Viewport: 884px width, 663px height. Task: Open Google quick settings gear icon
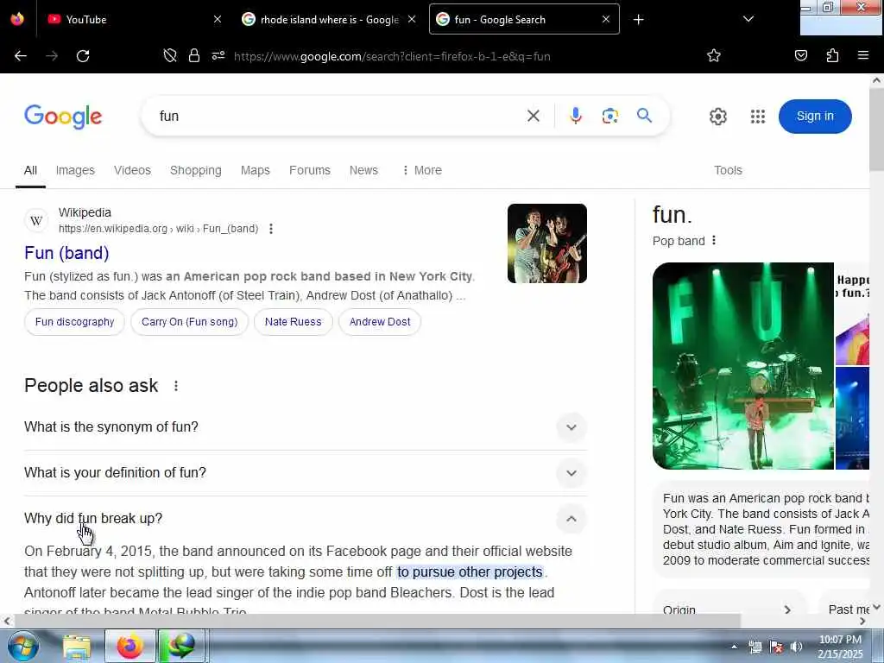click(x=717, y=117)
